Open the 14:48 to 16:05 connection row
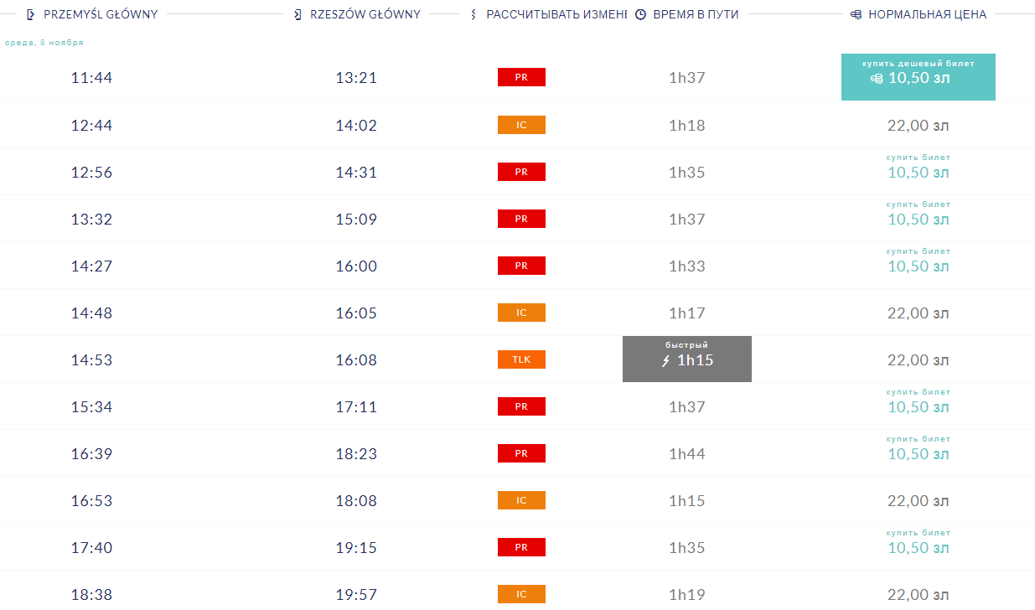 pyautogui.click(x=517, y=313)
